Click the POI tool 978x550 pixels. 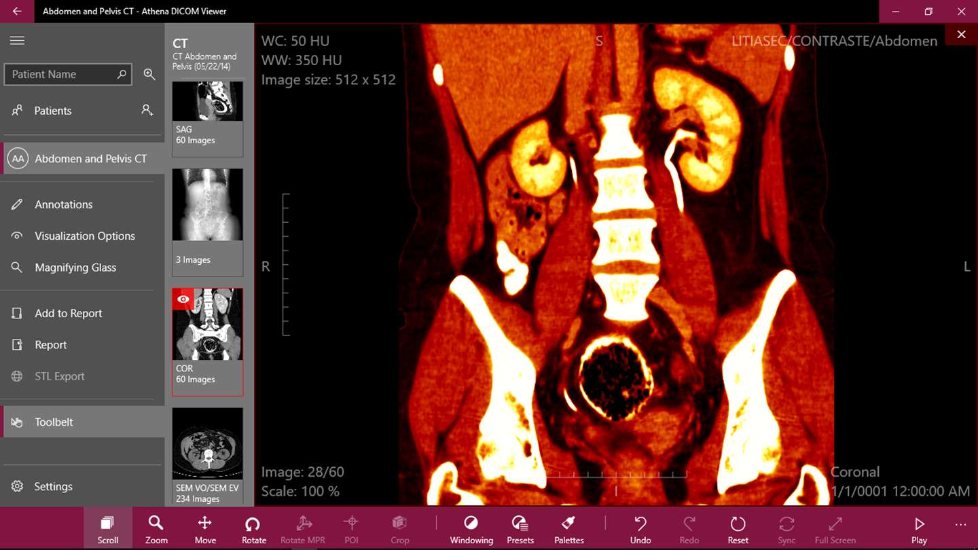coord(351,529)
